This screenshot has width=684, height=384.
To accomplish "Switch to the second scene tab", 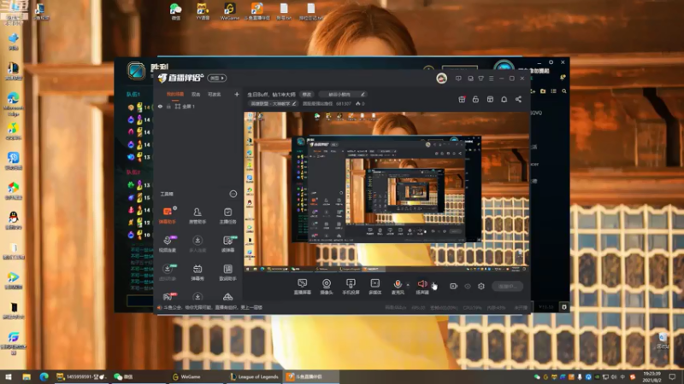I will pyautogui.click(x=196, y=94).
